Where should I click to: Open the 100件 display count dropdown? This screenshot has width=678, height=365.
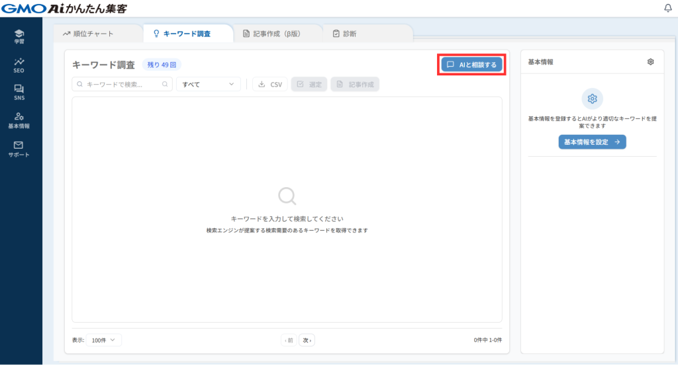103,340
